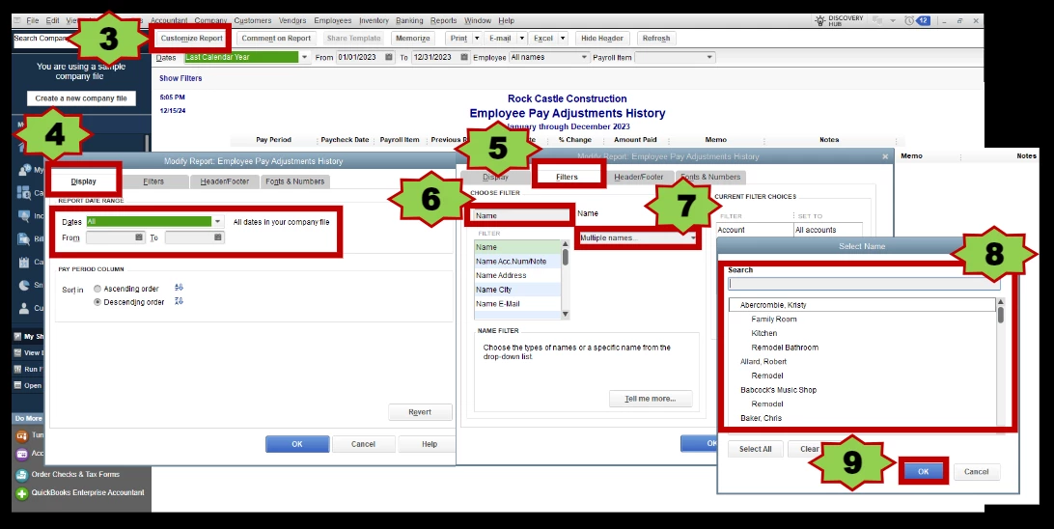Screen dimensions: 1054x529
Task: Open the Multiple names dropdown
Action: pos(693,237)
